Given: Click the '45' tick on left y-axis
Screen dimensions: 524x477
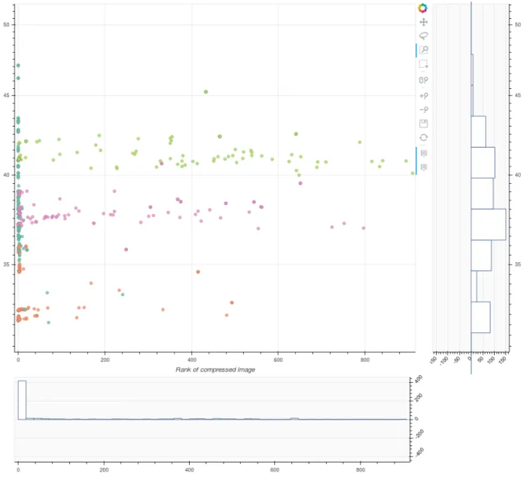Looking at the screenshot, I should coord(6,96).
